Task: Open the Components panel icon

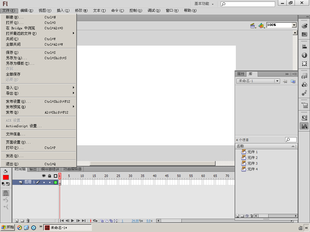Action: (304, 85)
